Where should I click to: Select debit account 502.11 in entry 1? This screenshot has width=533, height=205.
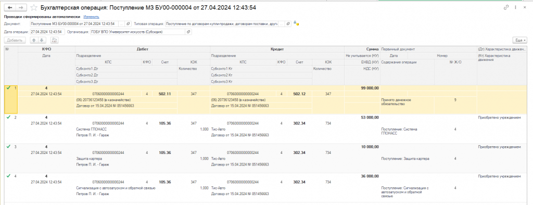pyautogui.click(x=165, y=94)
